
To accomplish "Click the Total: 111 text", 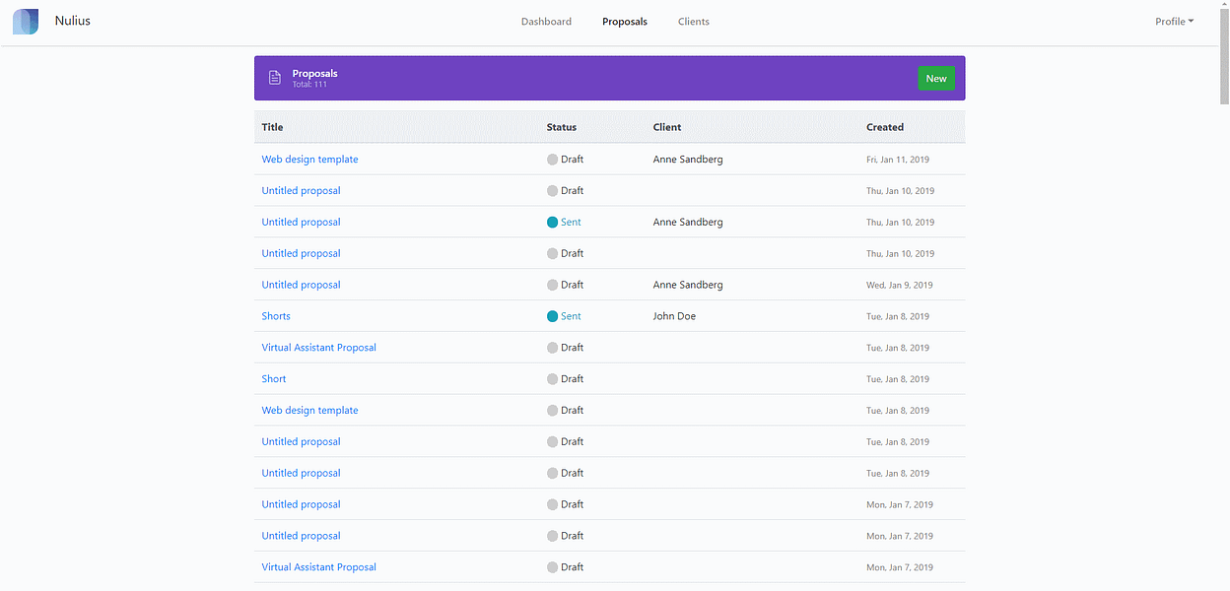I will click(309, 85).
